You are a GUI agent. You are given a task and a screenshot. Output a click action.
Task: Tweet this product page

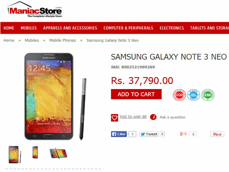pos(149,134)
